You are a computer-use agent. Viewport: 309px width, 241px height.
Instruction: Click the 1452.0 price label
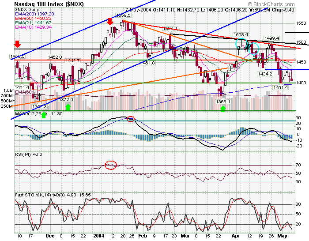(55, 57)
